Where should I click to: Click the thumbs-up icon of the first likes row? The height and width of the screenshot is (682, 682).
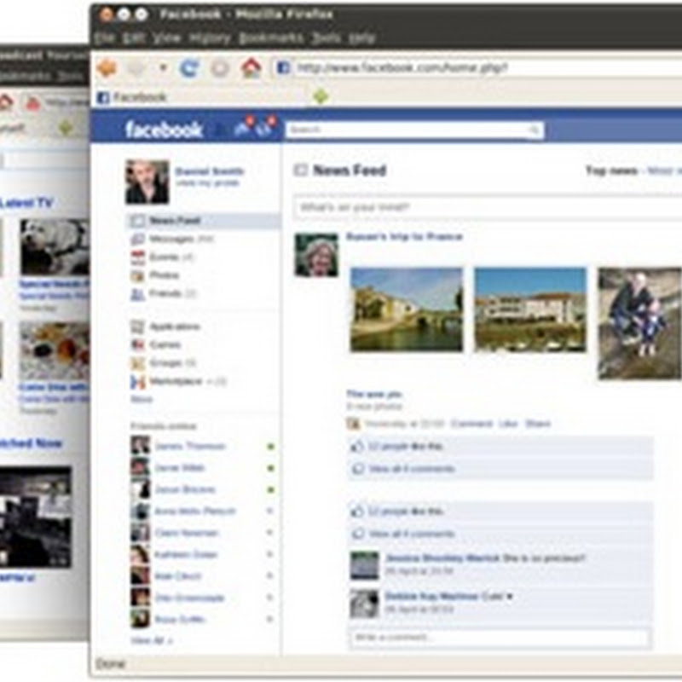coord(357,446)
